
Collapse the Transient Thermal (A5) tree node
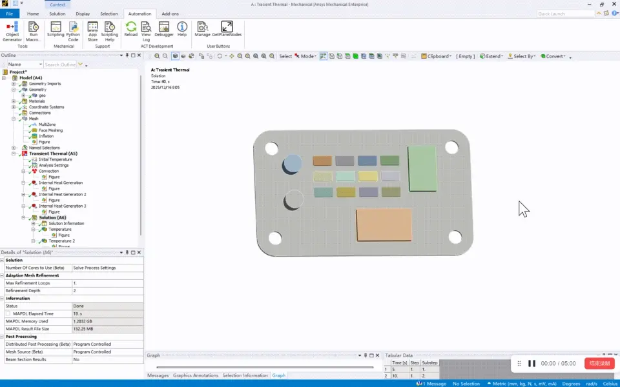(14, 154)
